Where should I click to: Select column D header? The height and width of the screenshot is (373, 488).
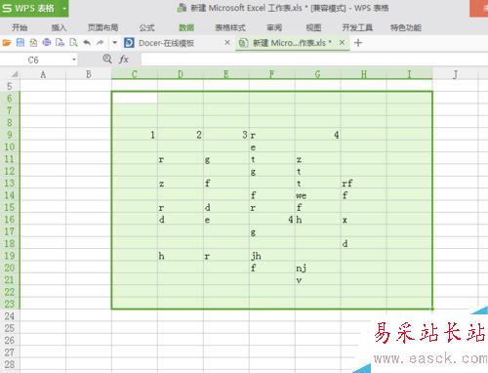click(x=181, y=74)
